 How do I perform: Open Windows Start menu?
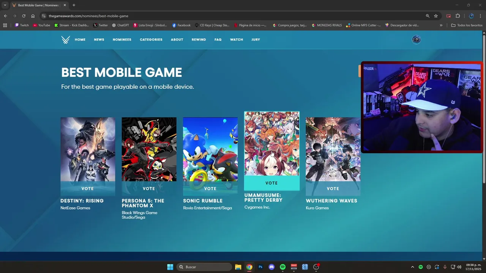tap(170, 267)
